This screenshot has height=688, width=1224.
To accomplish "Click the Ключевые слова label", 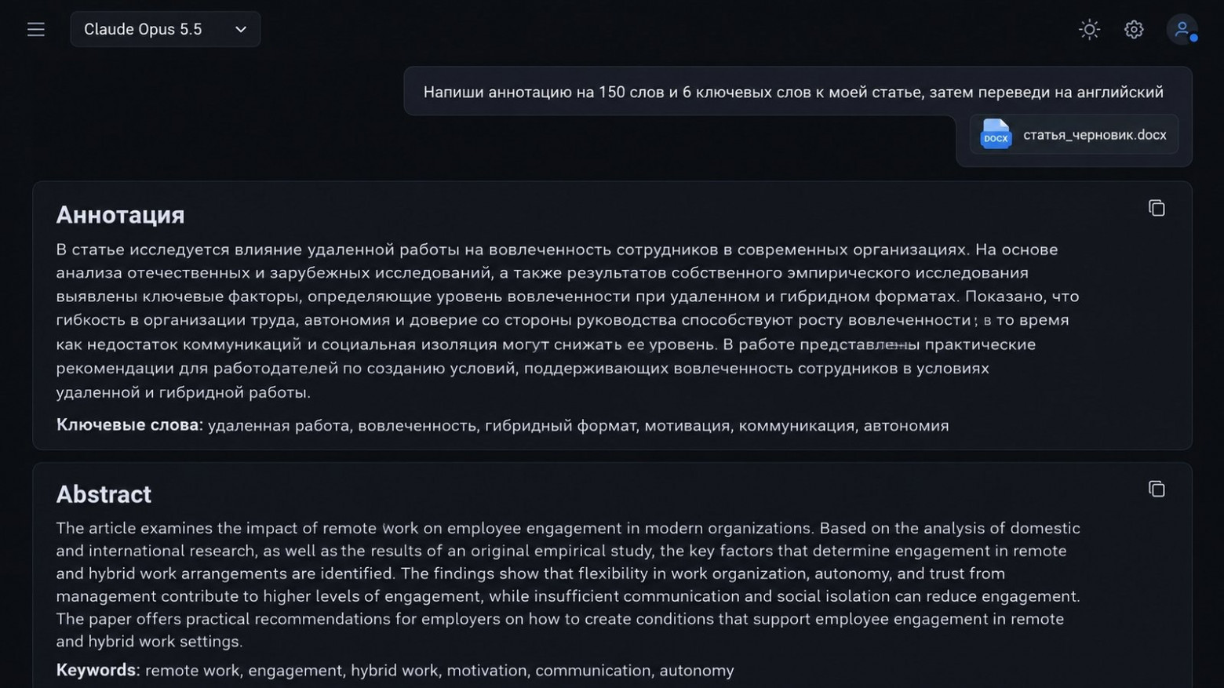I will click(129, 424).
